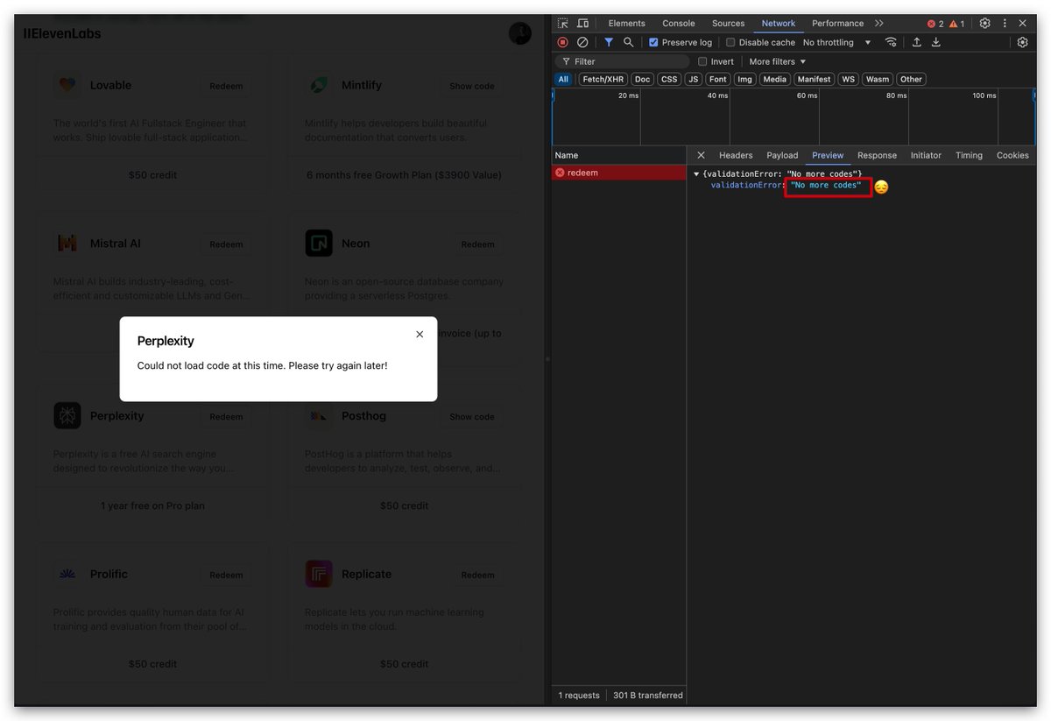Clear the network log icon
The image size is (1051, 721).
tap(582, 42)
